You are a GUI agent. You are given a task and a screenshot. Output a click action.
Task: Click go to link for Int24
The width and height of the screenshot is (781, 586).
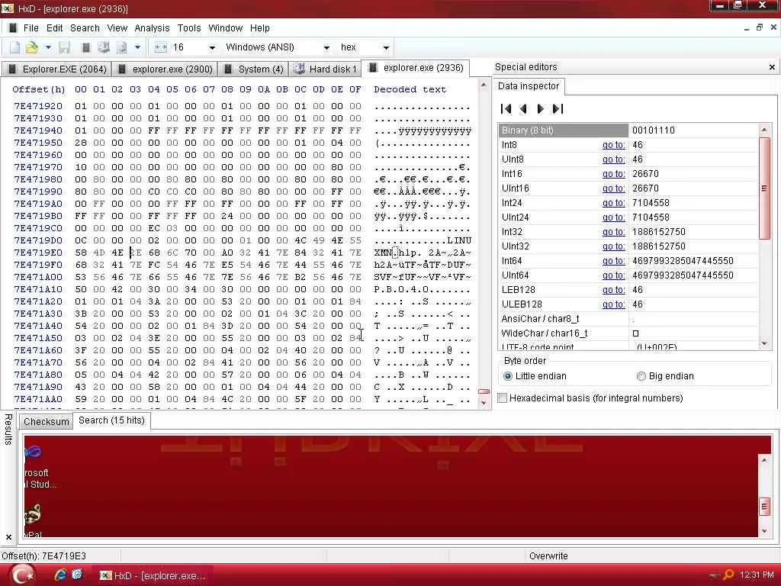(613, 203)
